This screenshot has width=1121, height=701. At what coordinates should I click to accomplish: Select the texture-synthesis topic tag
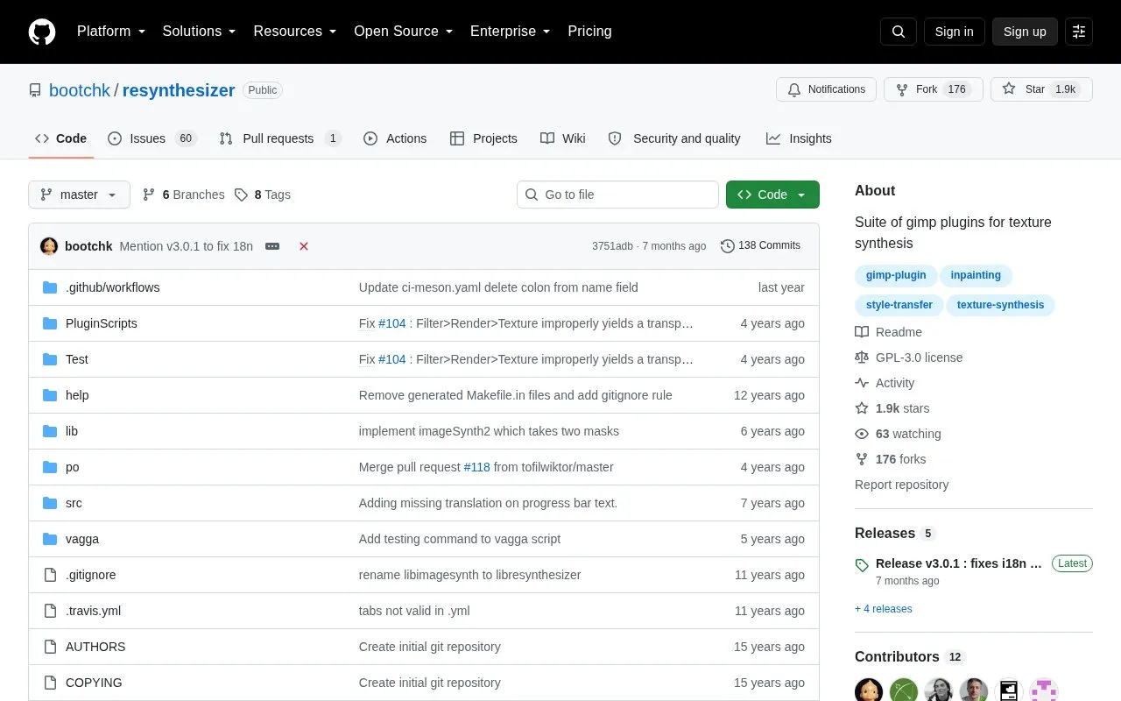(1000, 305)
